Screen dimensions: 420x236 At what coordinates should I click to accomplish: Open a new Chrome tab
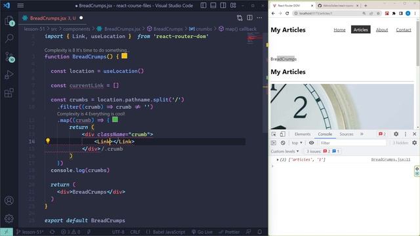point(366,6)
